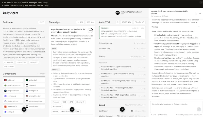Create a new campaign with + NEW

(x=80, y=22)
